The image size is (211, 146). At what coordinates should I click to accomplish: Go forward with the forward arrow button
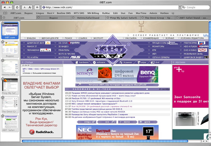10,7
